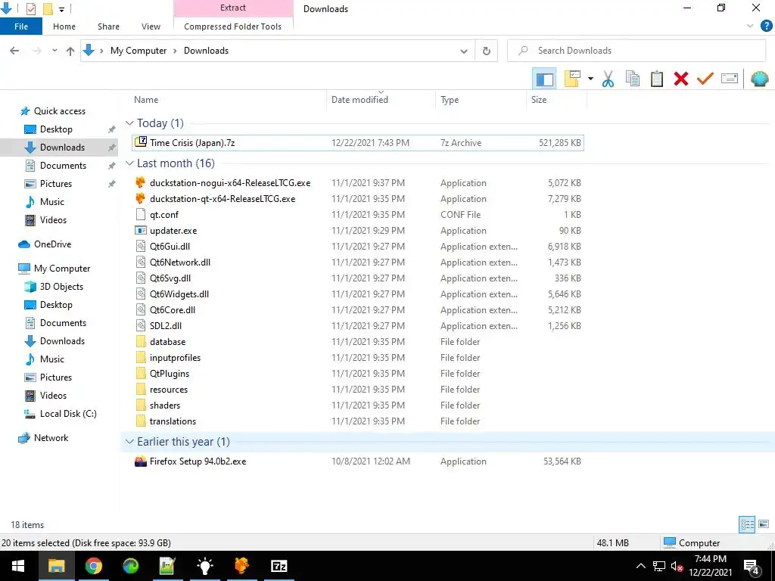Viewport: 775px width, 581px height.
Task: Click the red Delete X icon
Action: coord(681,79)
